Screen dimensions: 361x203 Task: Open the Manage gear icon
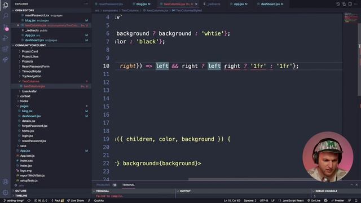[x=5, y=192]
